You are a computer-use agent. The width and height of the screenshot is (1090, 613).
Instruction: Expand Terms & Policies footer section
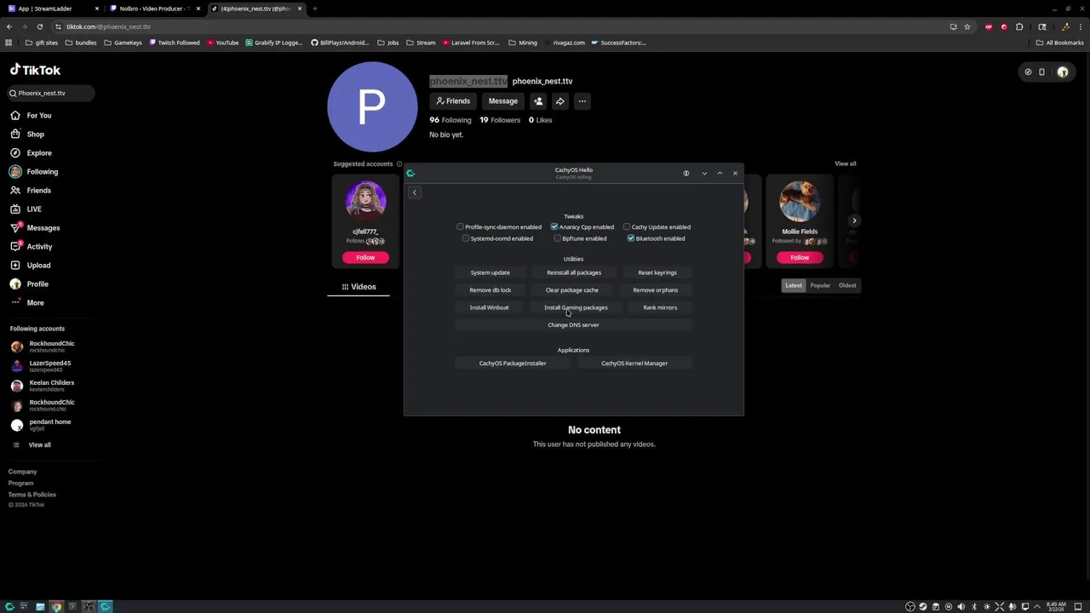tap(32, 495)
